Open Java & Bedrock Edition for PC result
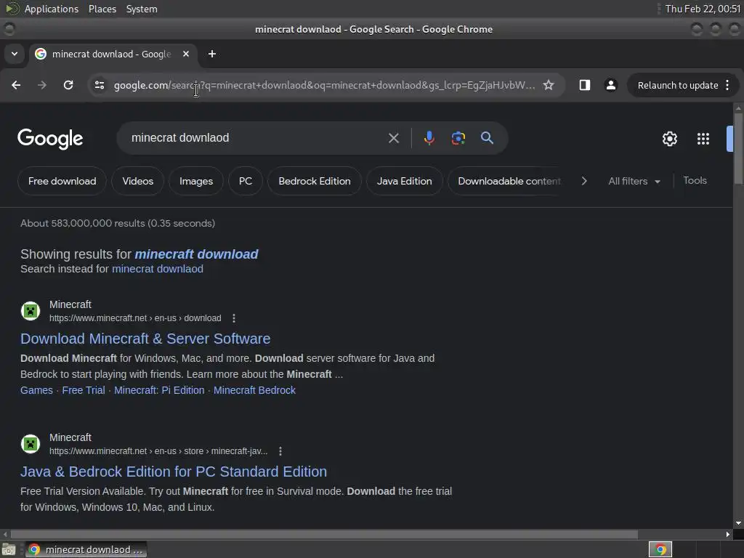 [x=174, y=472]
